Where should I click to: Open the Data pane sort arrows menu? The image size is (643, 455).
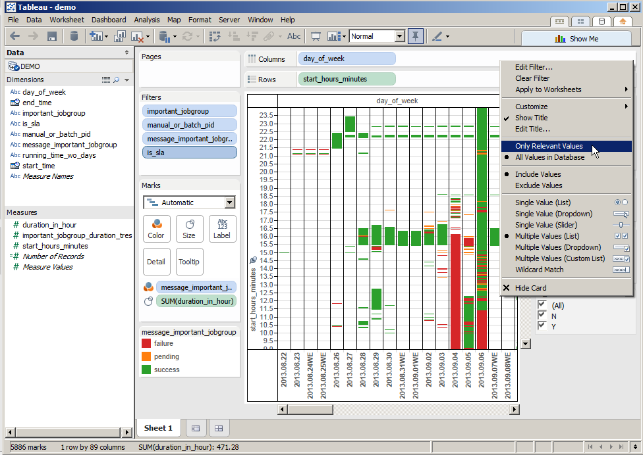(x=126, y=53)
